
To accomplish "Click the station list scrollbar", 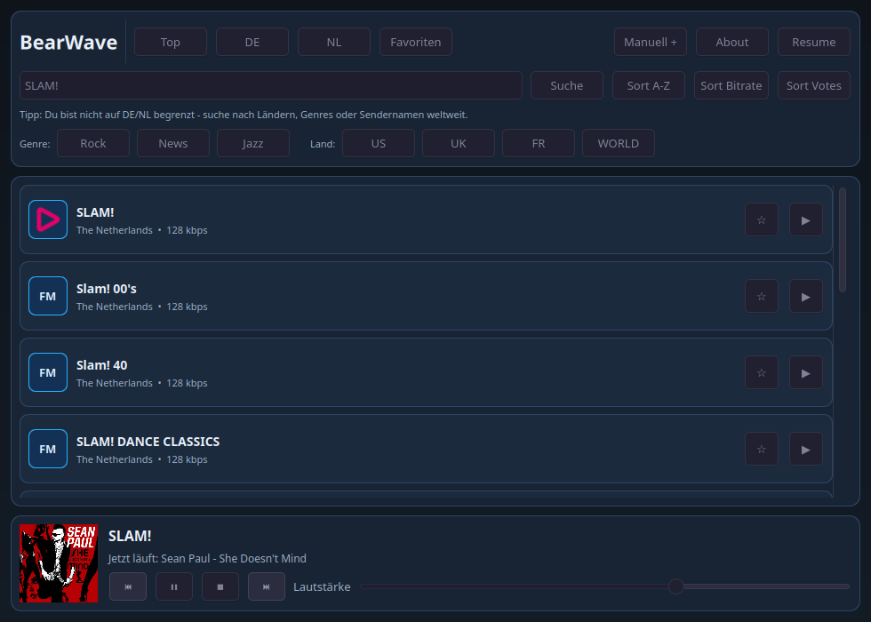I will (x=843, y=240).
